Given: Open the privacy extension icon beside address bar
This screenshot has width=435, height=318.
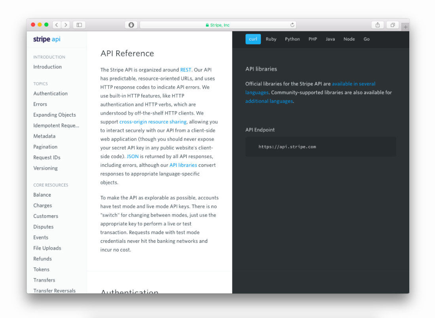Looking at the screenshot, I should [x=131, y=25].
